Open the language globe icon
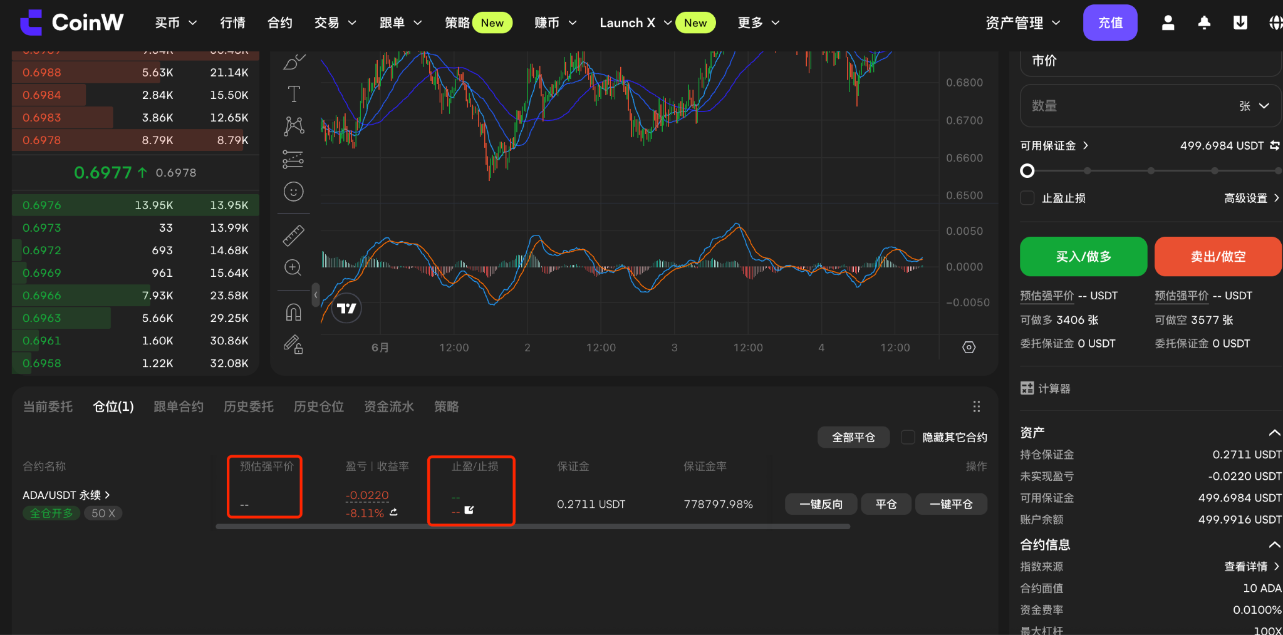Viewport: 1283px width, 635px height. tap(1275, 23)
